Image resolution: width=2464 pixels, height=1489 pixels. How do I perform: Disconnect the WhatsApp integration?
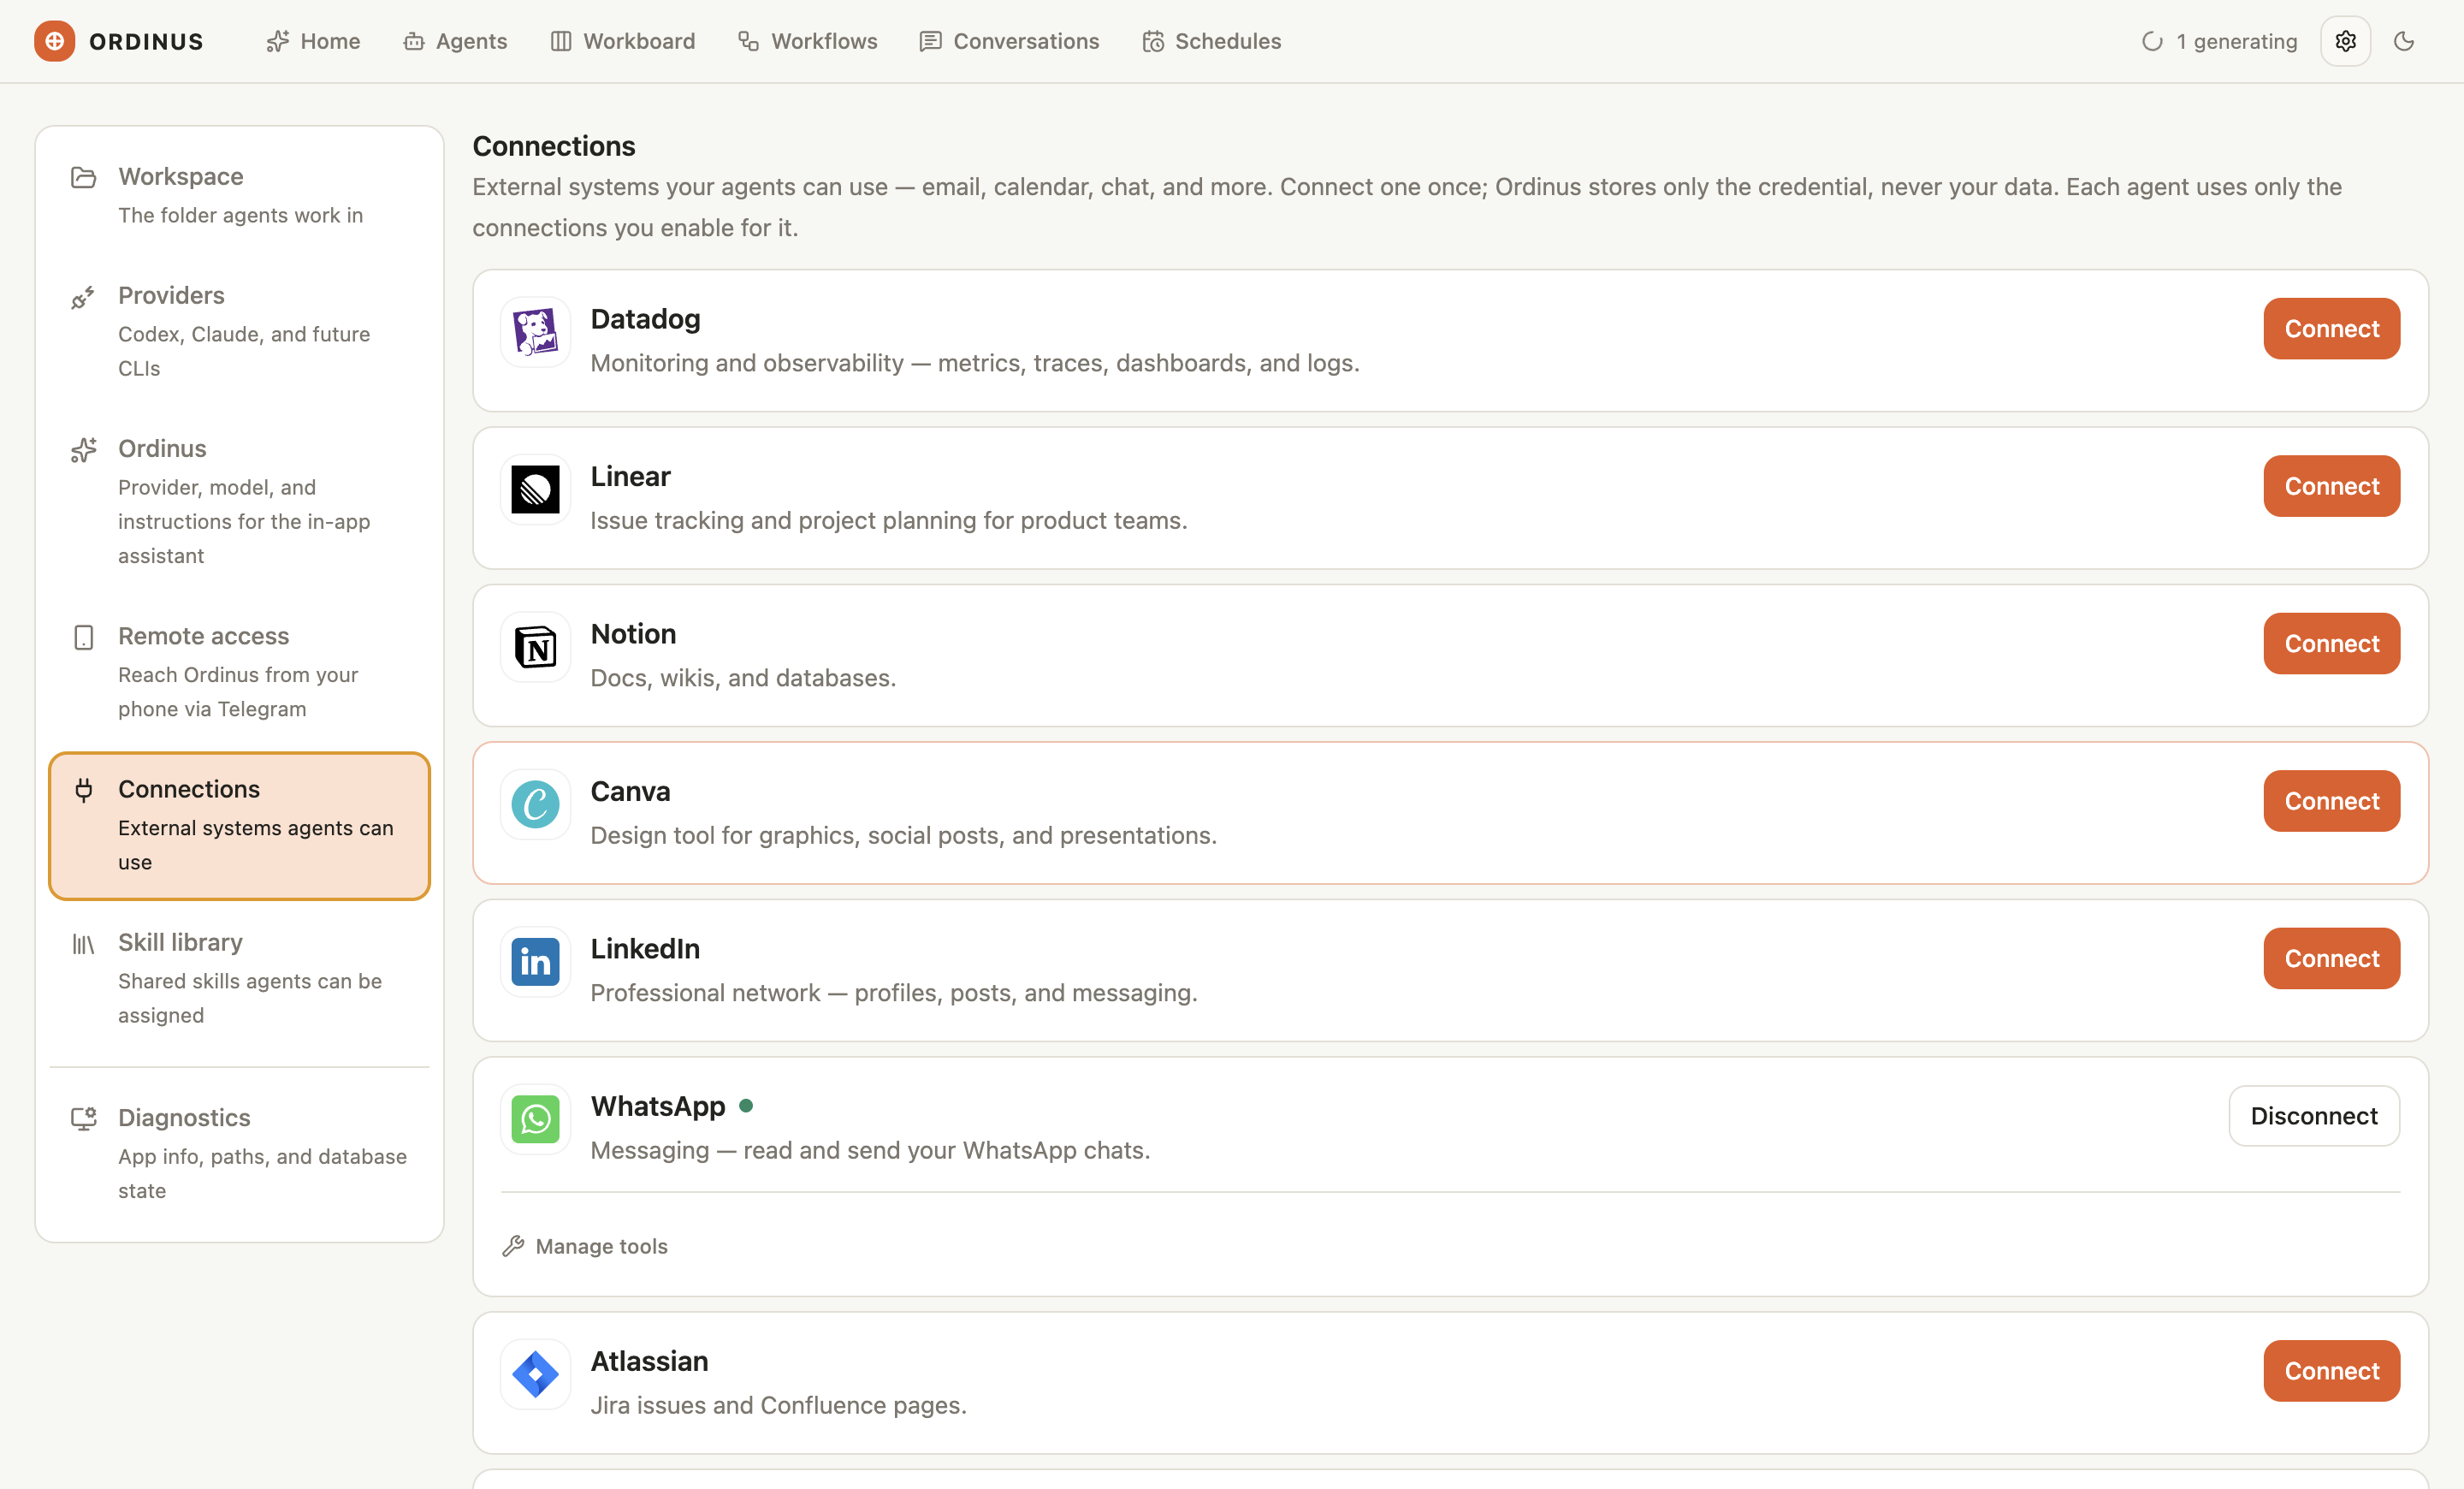pyautogui.click(x=2314, y=1116)
